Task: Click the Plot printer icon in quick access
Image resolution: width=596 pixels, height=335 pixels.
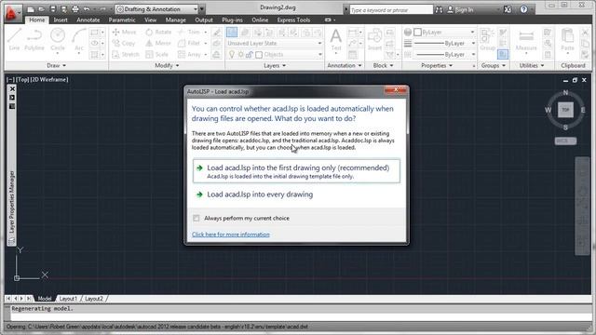Action: pyautogui.click(x=75, y=9)
